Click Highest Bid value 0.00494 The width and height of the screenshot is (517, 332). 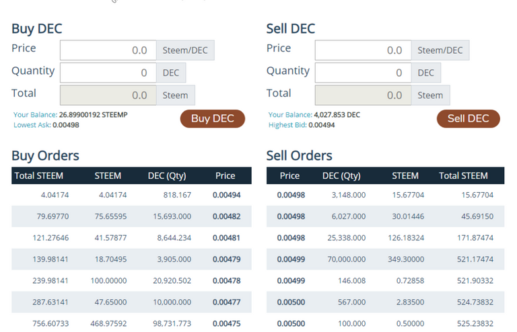322,125
